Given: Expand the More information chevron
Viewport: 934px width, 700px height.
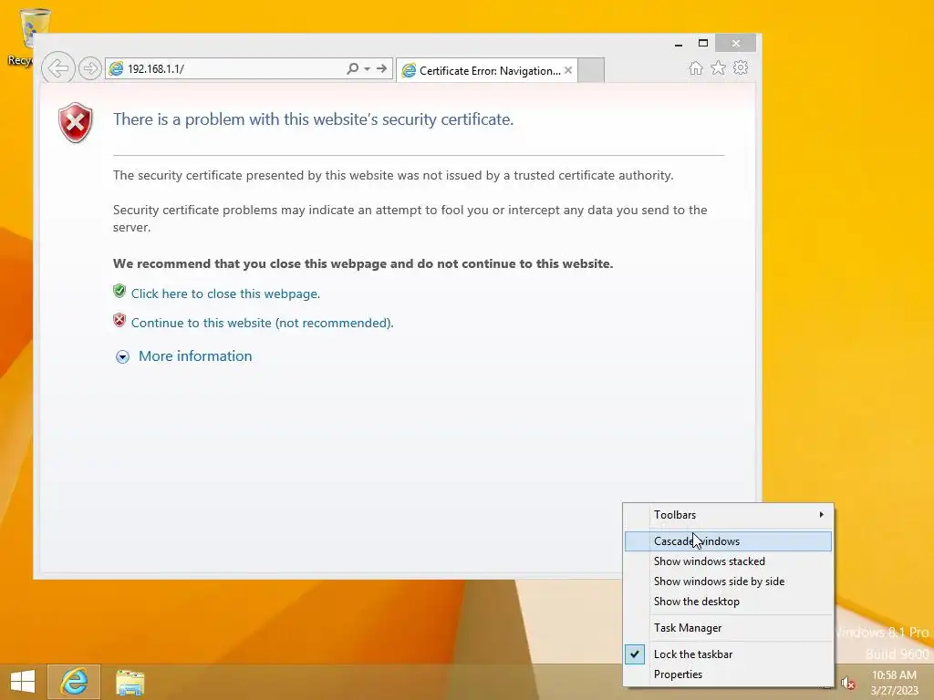Looking at the screenshot, I should (x=122, y=356).
